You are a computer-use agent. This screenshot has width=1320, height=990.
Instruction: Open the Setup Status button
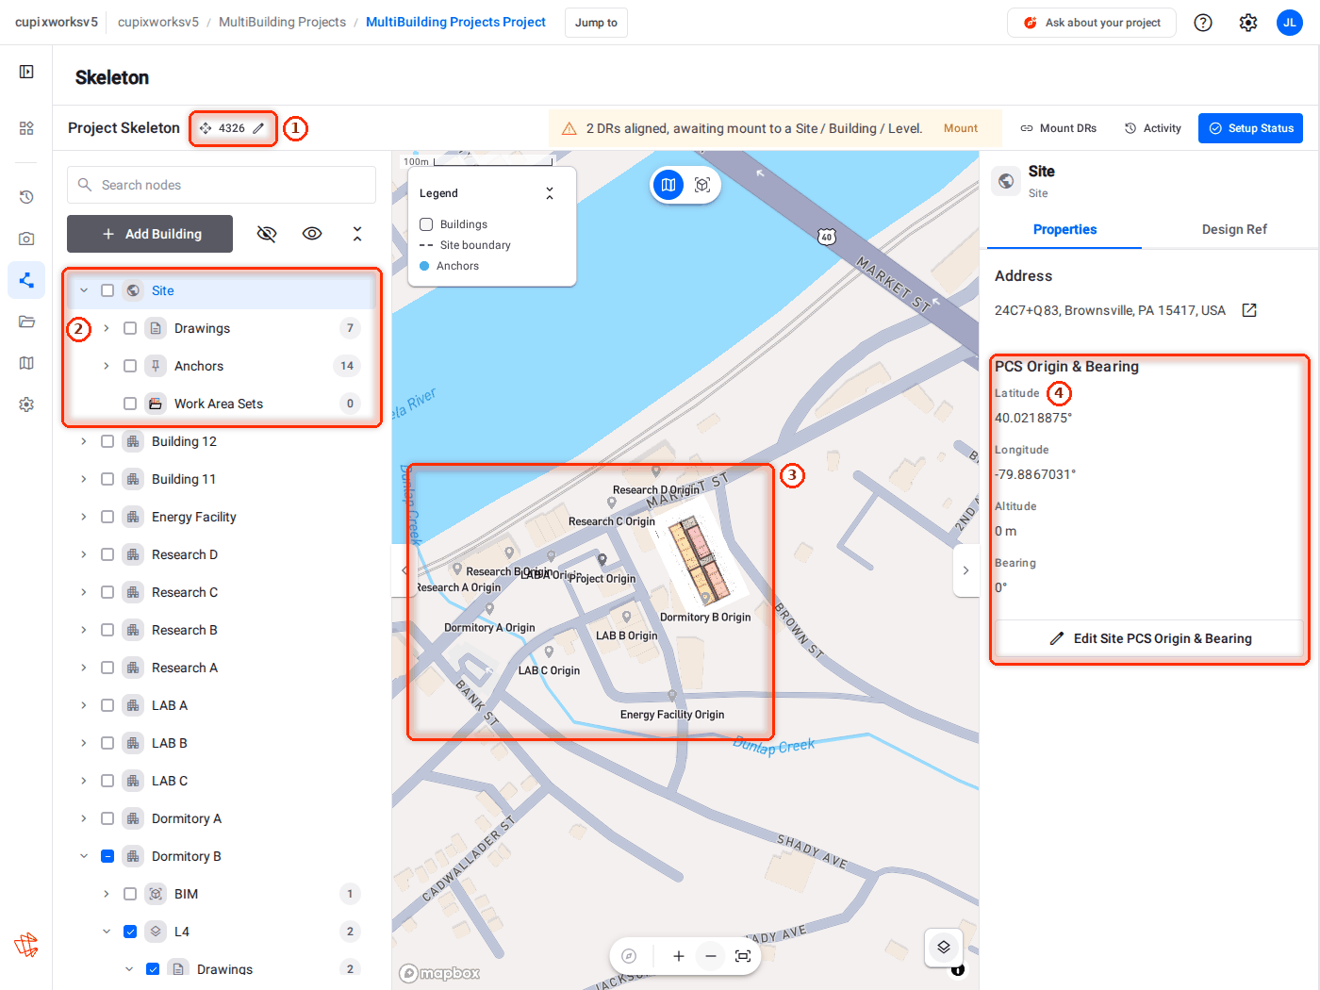point(1250,128)
